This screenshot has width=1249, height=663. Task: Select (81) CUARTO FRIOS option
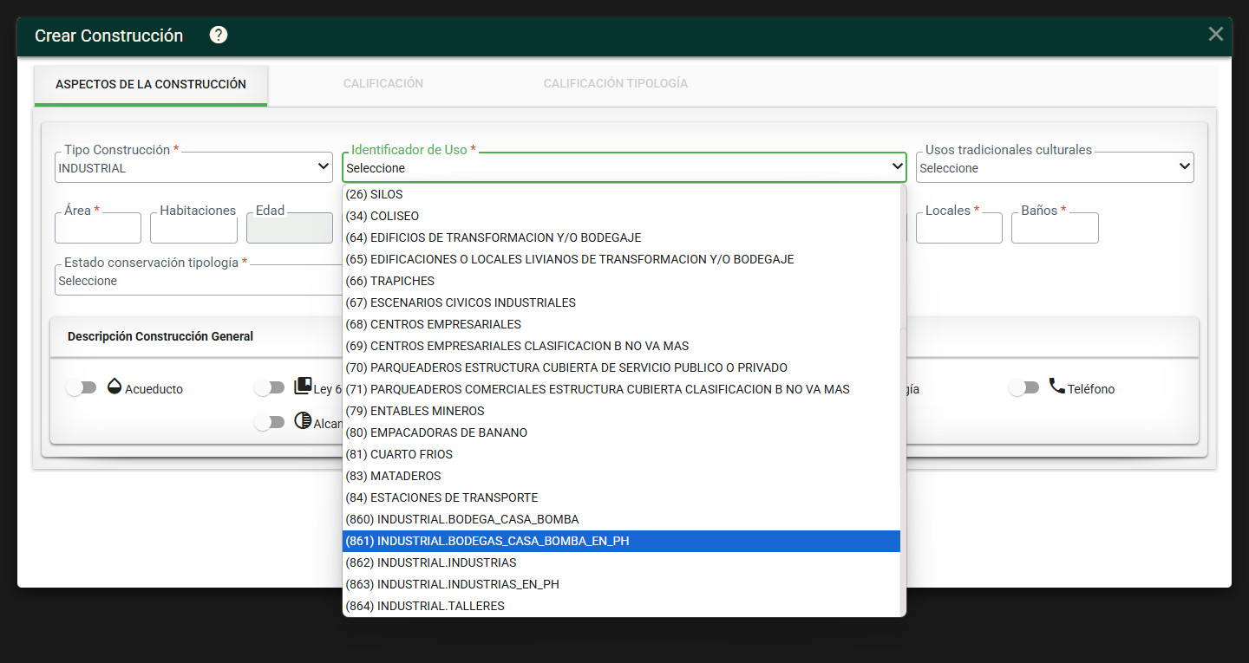tap(622, 454)
